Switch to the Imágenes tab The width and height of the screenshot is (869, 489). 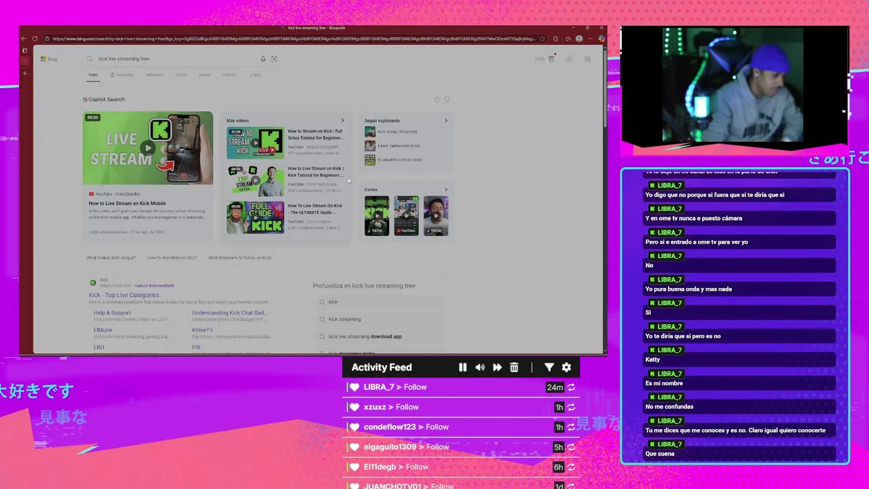155,75
